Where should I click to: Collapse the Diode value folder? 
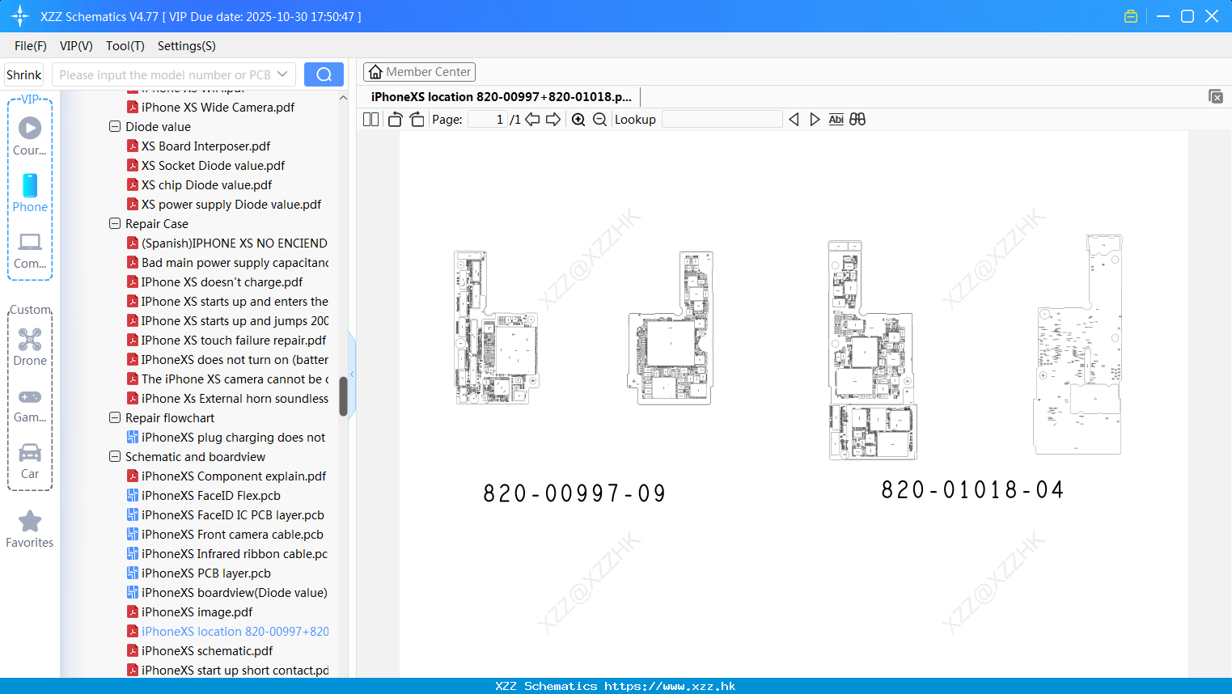pyautogui.click(x=115, y=127)
